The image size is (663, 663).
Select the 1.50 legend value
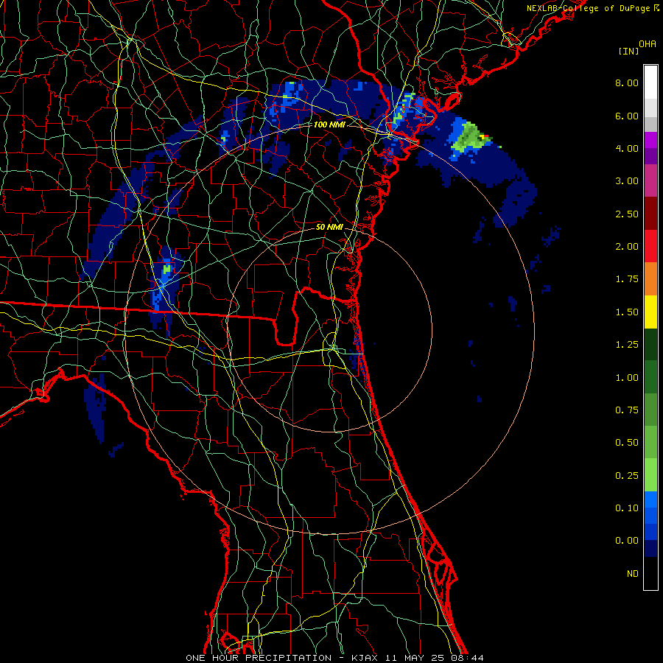[627, 312]
